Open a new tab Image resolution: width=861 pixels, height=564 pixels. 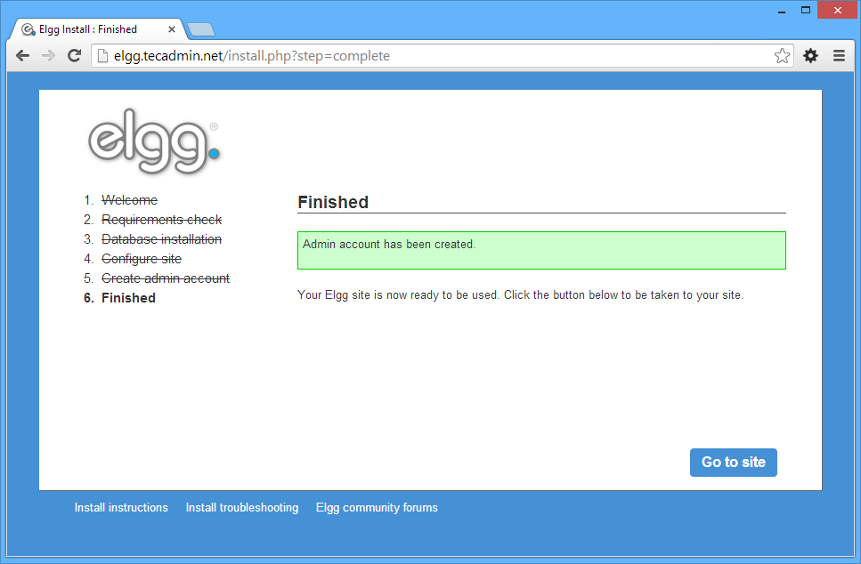click(201, 29)
